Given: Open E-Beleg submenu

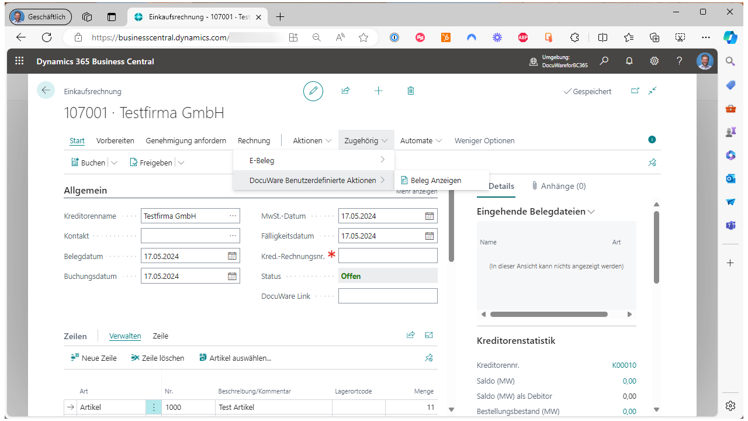Looking at the screenshot, I should tap(314, 160).
